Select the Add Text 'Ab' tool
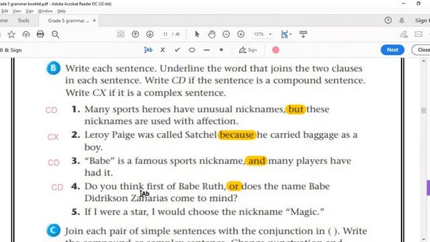 coord(148,50)
